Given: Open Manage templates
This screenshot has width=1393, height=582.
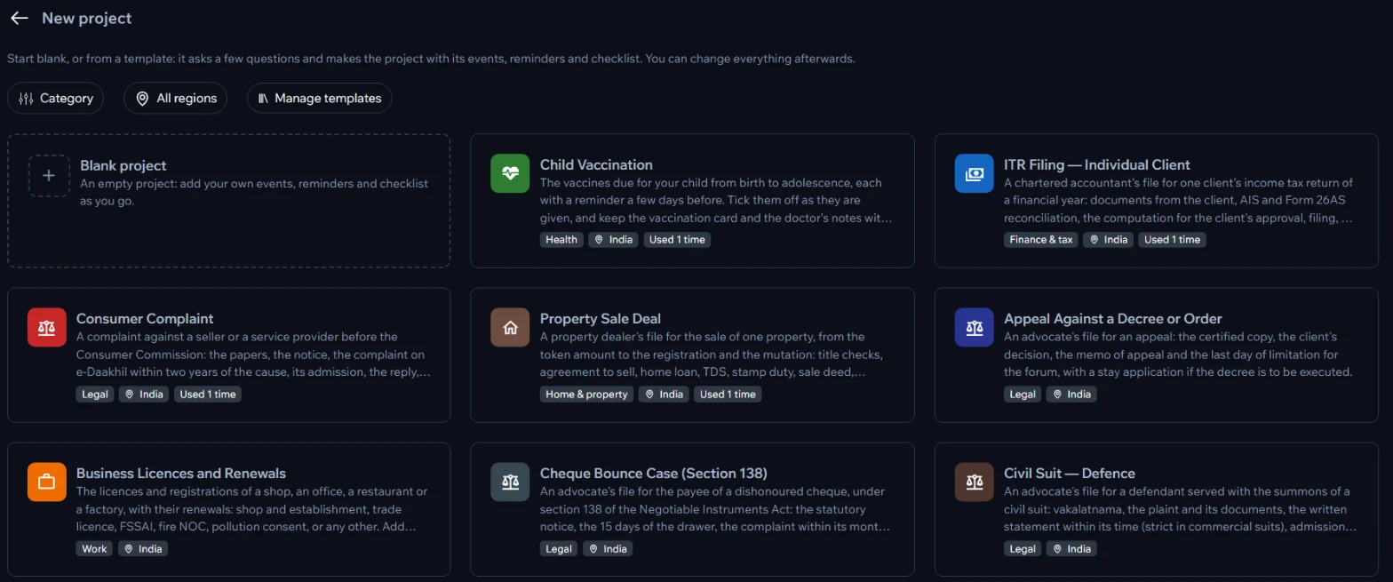Looking at the screenshot, I should click(319, 99).
